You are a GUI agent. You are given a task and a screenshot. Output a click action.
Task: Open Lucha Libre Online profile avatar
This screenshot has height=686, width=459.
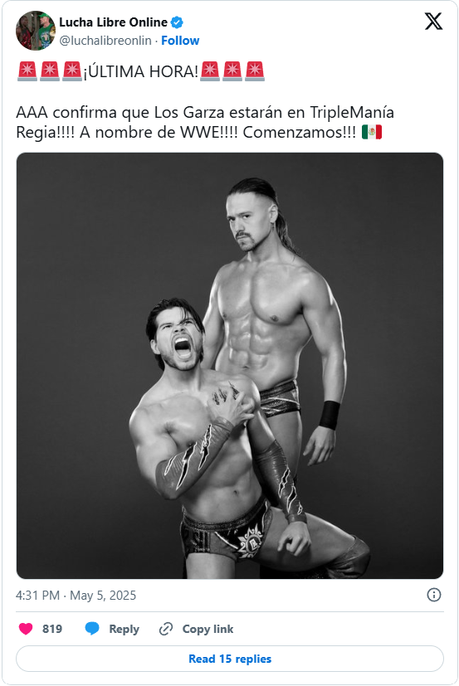[36, 31]
